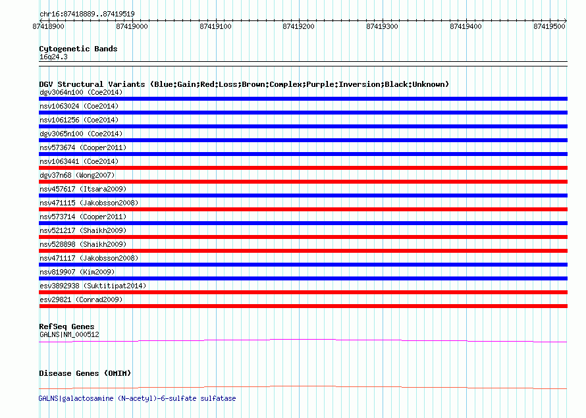This screenshot has height=418, width=586.
Task: Click ruler position 87419200
Action: (299, 26)
